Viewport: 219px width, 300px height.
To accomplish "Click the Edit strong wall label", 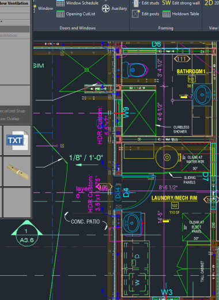I will click(x=186, y=3).
